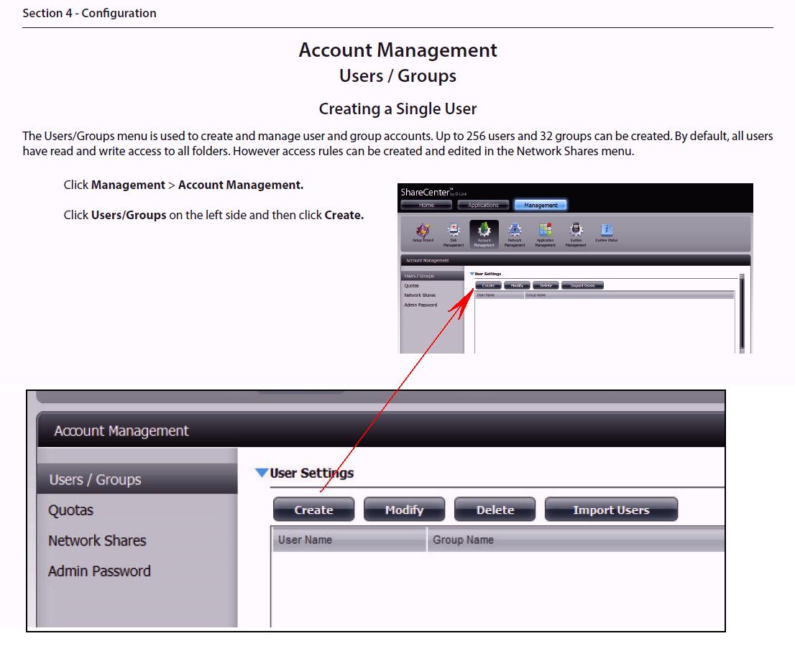Select Quotas in small screenshot sidebar
The image size is (795, 659).
tap(411, 286)
